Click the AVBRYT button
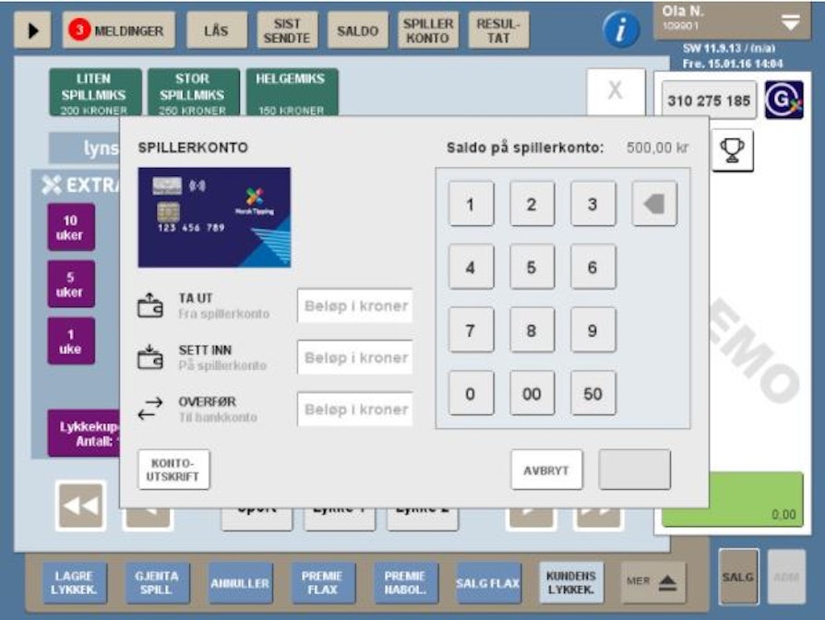The image size is (825, 620). pyautogui.click(x=546, y=471)
